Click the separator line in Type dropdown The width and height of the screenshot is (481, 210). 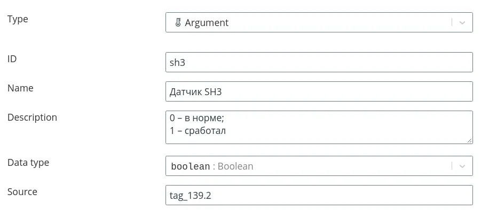(x=452, y=22)
